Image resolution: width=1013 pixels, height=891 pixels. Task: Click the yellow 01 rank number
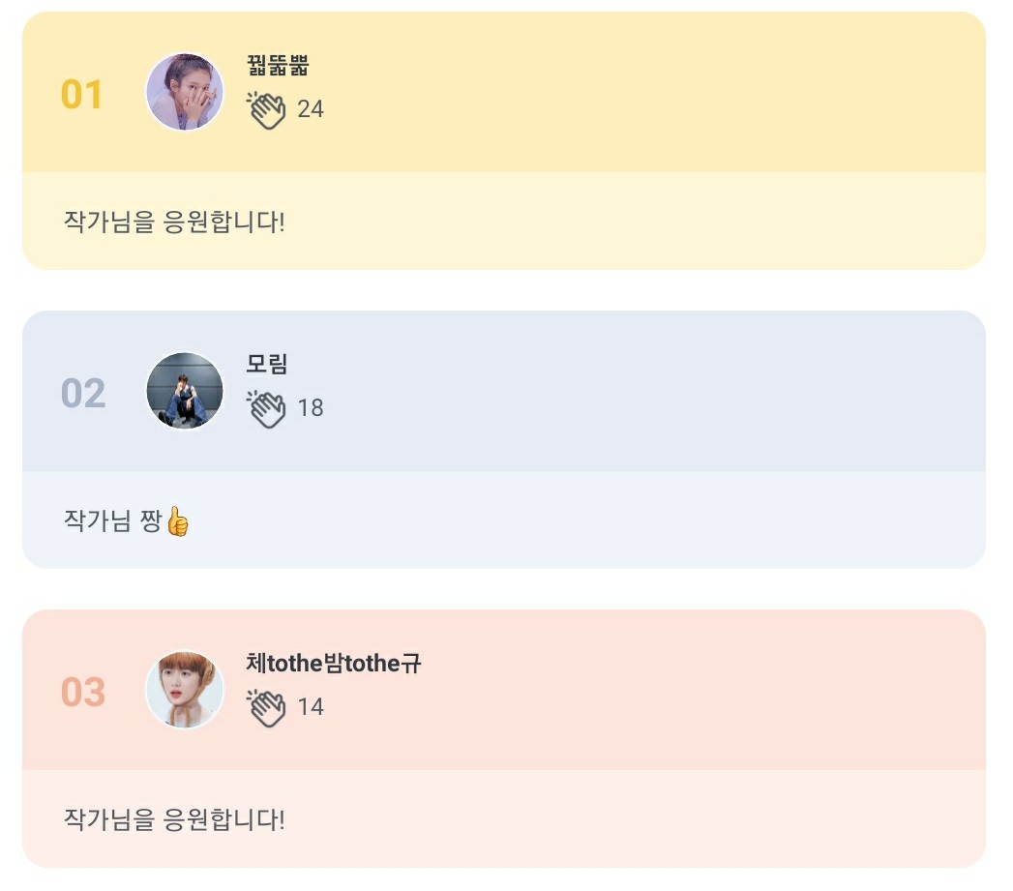[x=82, y=95]
